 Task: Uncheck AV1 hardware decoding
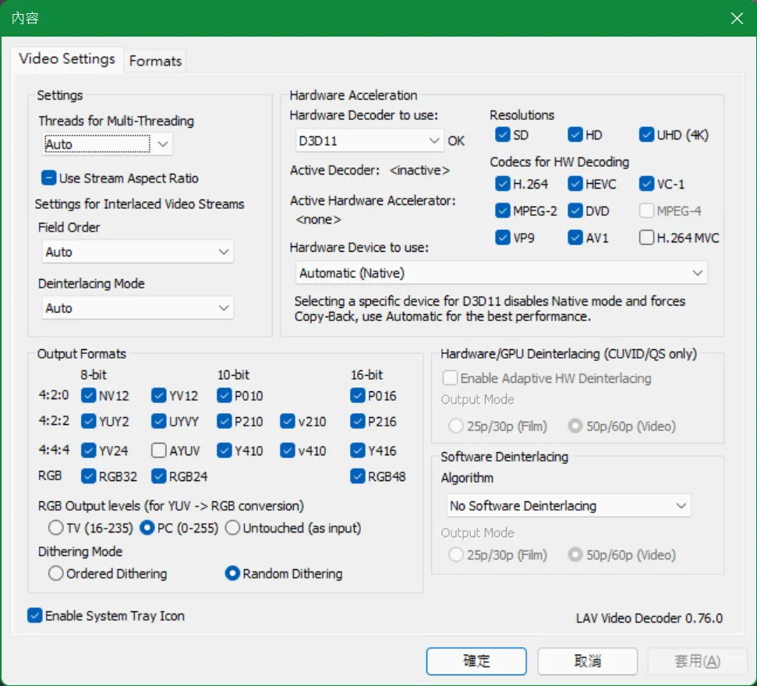tap(575, 239)
